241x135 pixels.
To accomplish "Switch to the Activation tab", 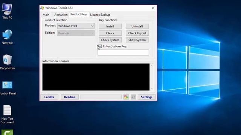I will point(61,15).
